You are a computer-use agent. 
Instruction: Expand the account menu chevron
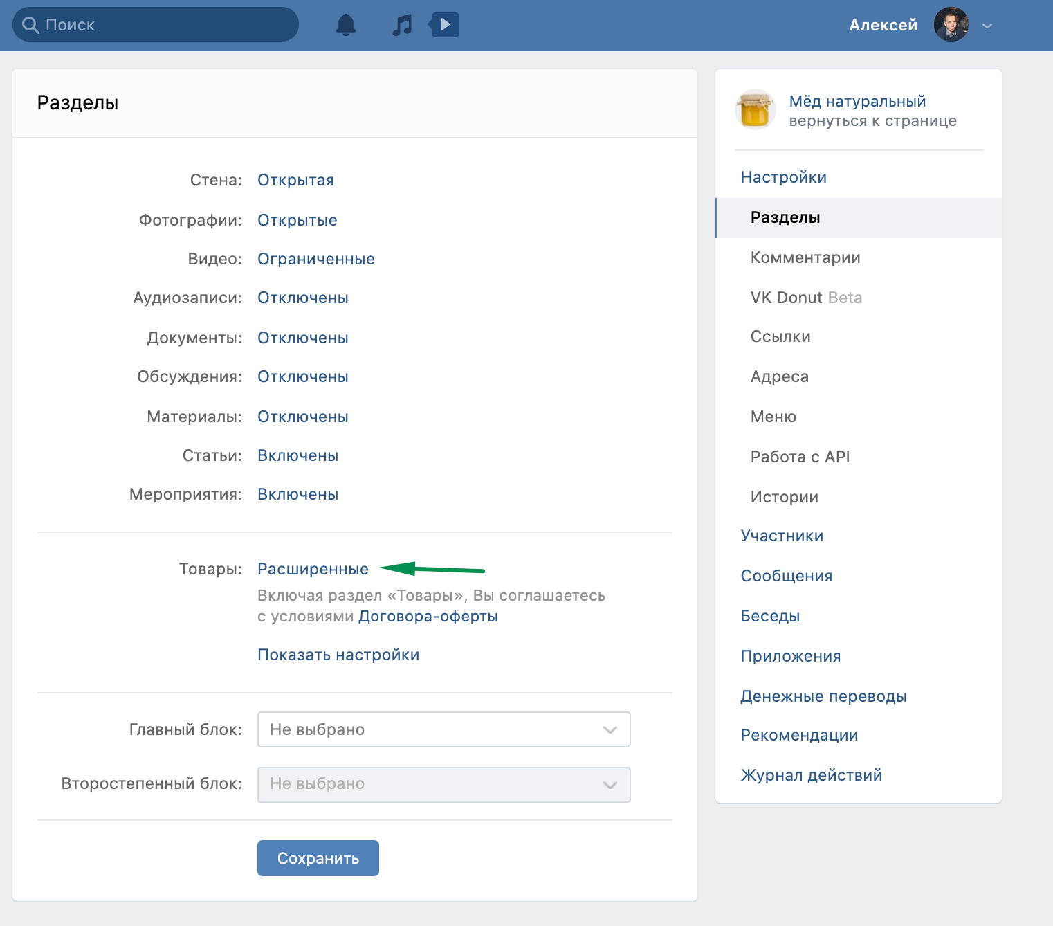tap(987, 26)
